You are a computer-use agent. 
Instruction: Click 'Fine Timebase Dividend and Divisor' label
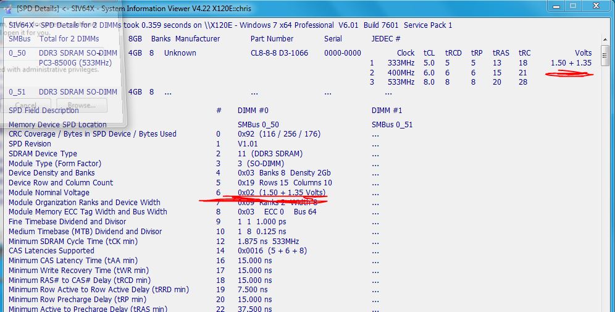67,222
